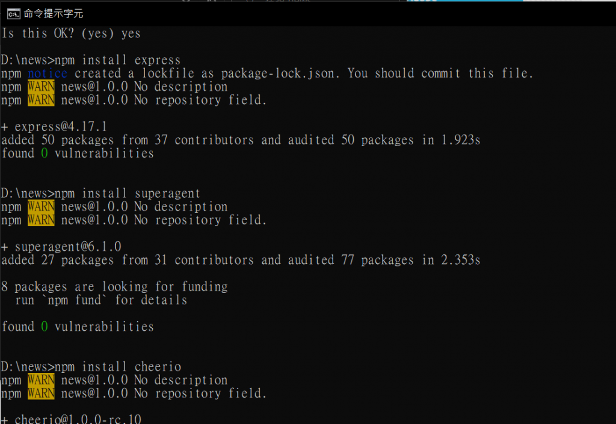Click the 命令提示字元 window title text

(x=54, y=14)
